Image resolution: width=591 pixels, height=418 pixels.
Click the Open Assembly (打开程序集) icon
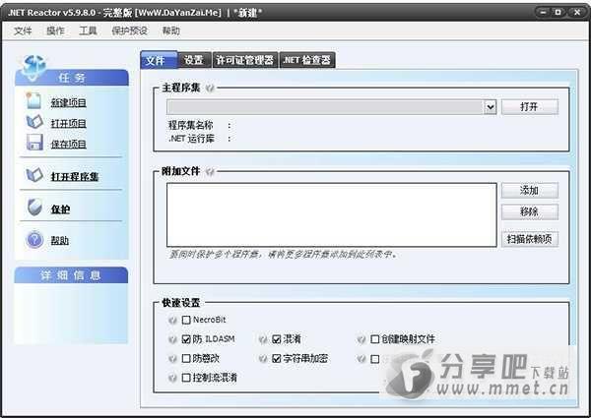pyautogui.click(x=34, y=175)
